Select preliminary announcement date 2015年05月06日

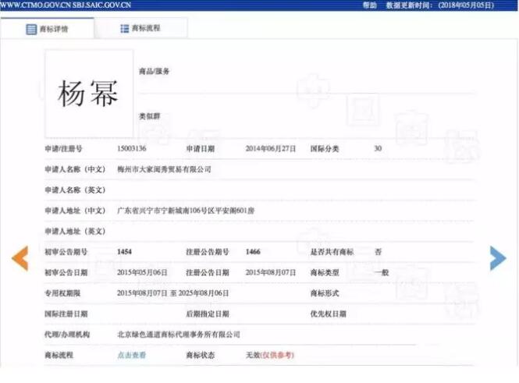(142, 272)
